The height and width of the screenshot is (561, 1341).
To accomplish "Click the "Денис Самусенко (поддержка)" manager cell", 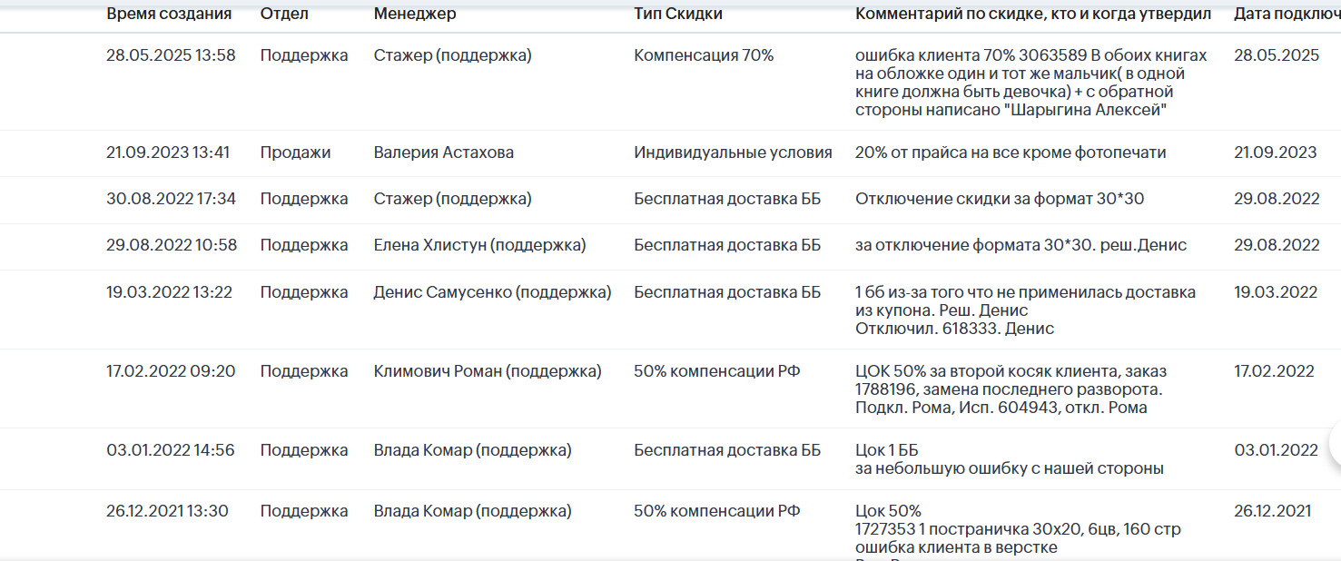I will point(493,292).
